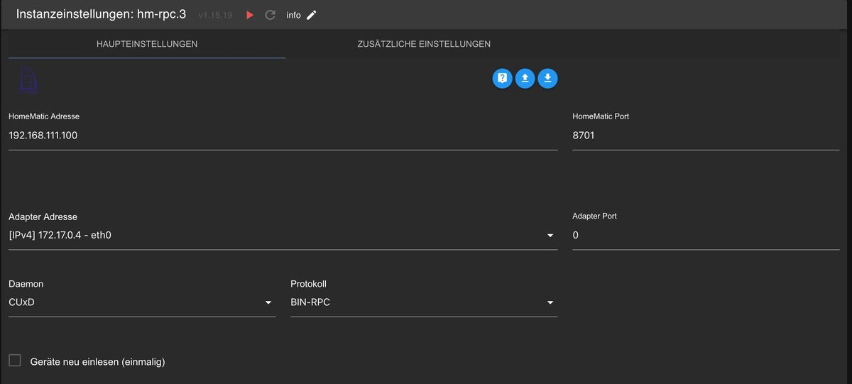Screen dimensions: 852x384
Task: Click the upload configuration button
Action: (525, 79)
